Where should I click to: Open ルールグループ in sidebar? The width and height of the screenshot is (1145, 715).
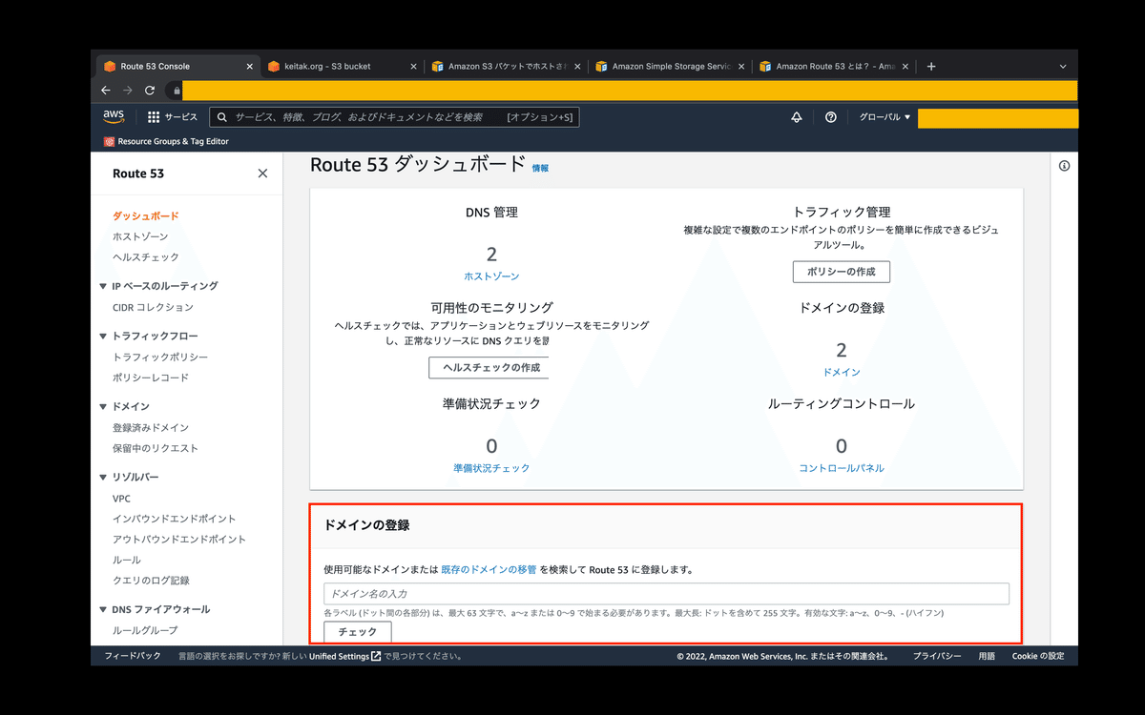click(x=145, y=630)
